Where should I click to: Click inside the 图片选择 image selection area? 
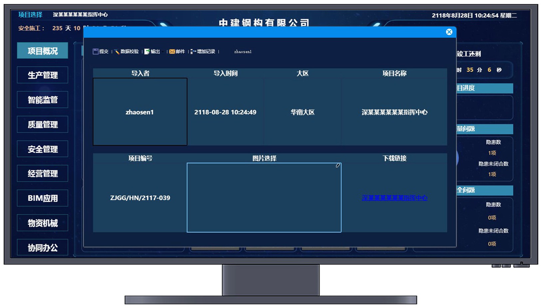click(x=264, y=197)
